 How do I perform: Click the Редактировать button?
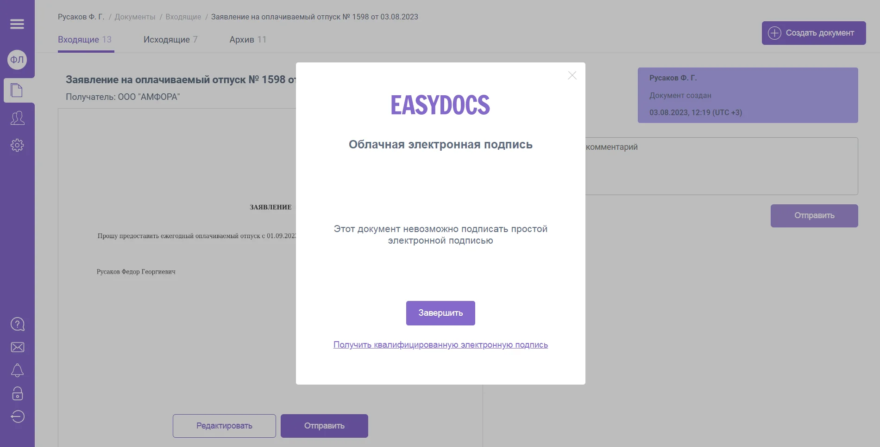tap(224, 426)
